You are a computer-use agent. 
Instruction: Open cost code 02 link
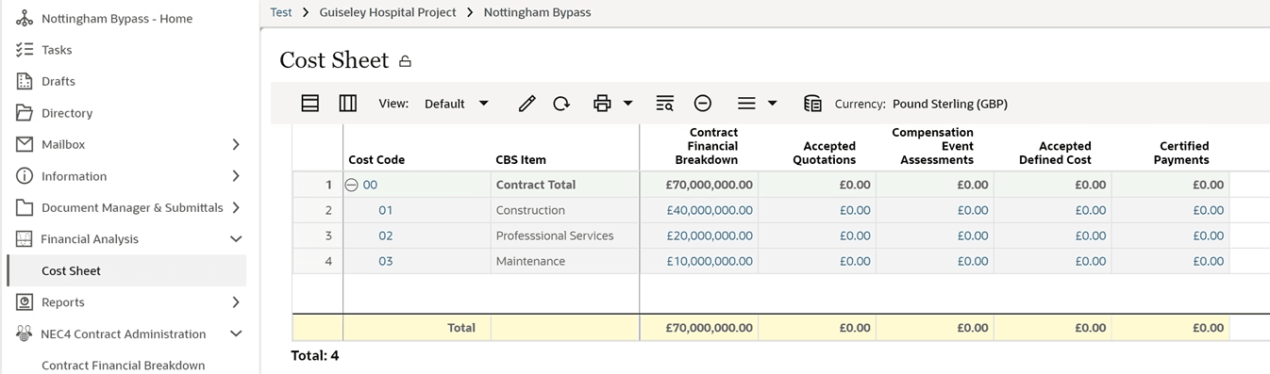coord(386,236)
